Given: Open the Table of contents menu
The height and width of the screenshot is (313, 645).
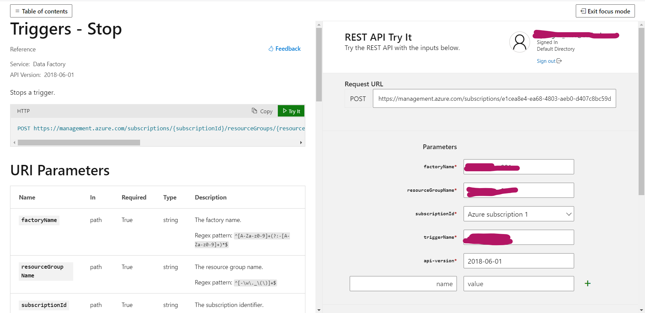Looking at the screenshot, I should tap(41, 11).
